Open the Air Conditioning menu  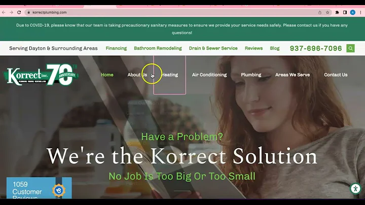click(x=209, y=75)
